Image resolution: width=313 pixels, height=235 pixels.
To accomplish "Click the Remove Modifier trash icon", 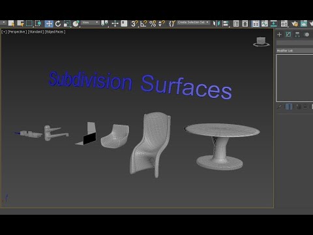I will click(305, 106).
